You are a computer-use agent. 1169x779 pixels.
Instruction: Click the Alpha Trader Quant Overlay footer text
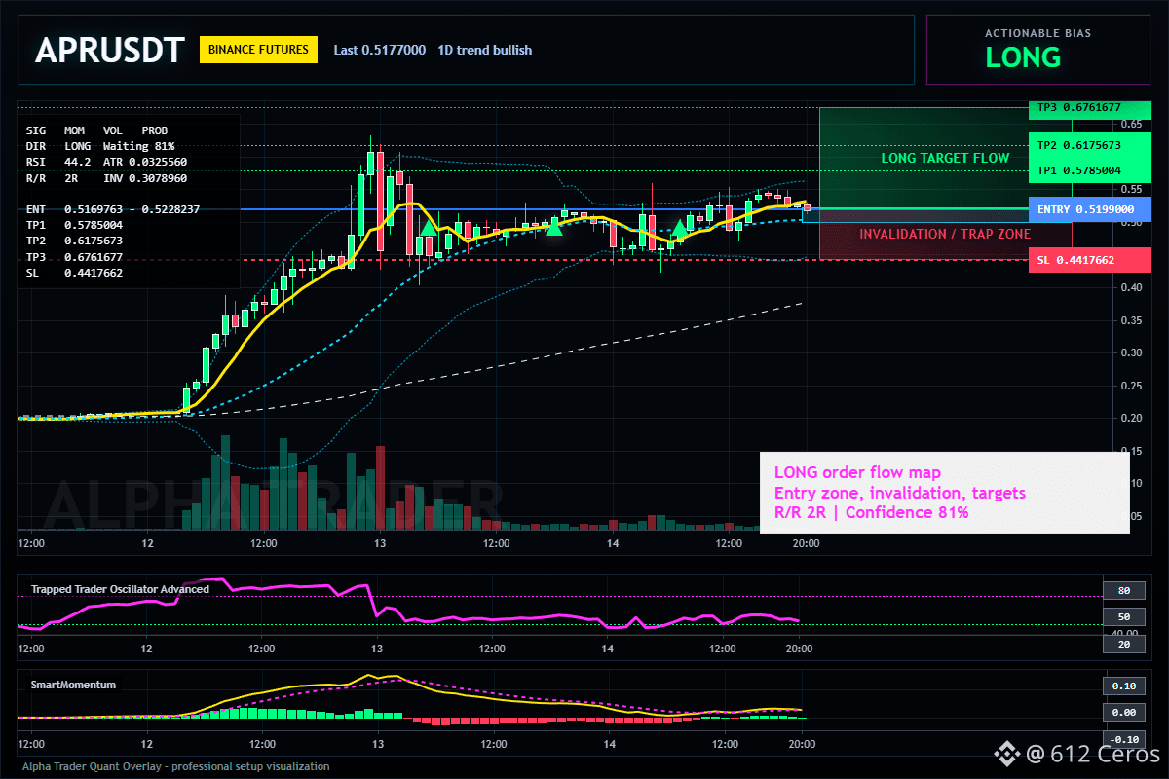176,766
